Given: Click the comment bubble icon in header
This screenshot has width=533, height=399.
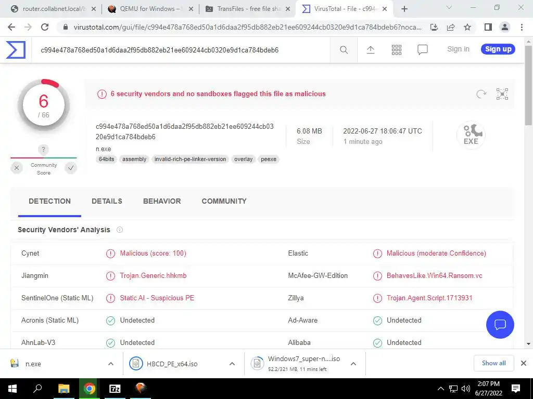Looking at the screenshot, I should 422,50.
